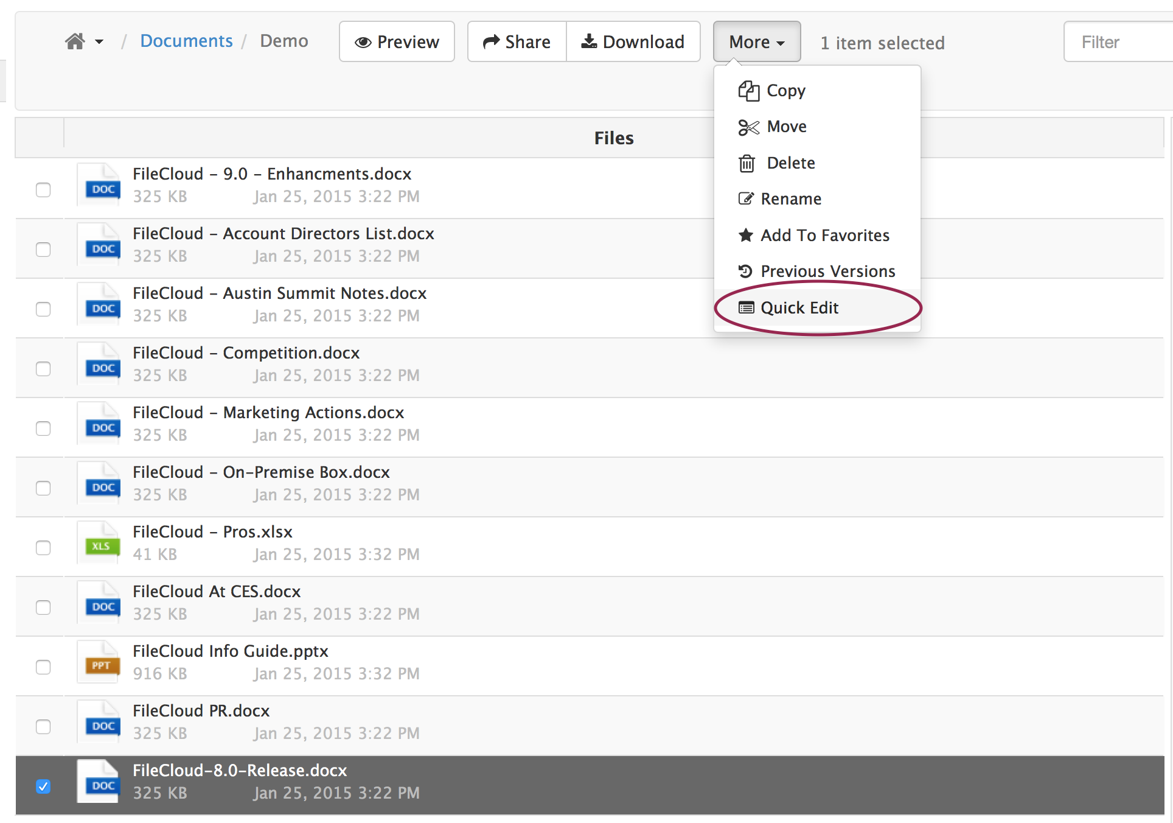1173x823 pixels.
Task: Click DOC icon of On-Premise Box.docx
Action: click(x=99, y=483)
